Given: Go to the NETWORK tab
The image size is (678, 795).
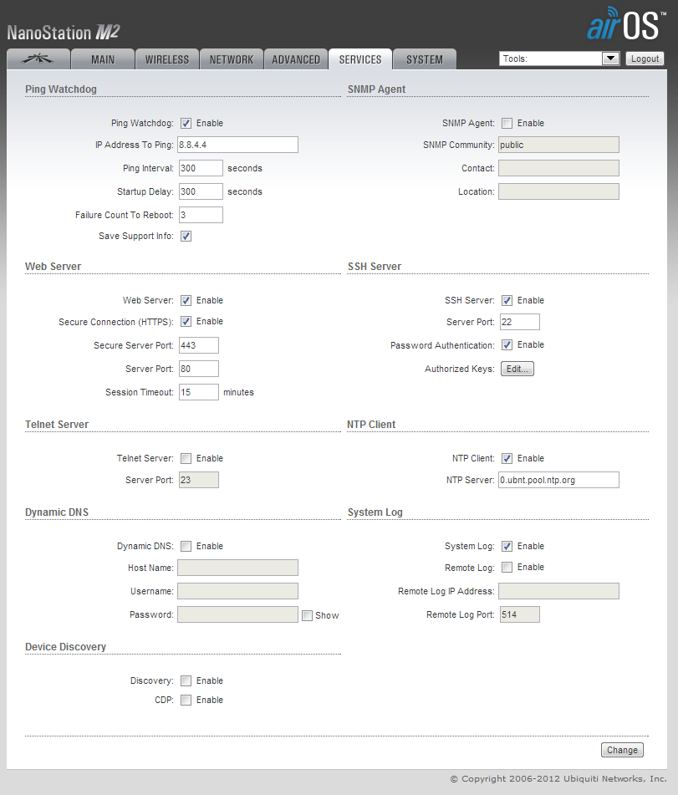Looking at the screenshot, I should tap(232, 59).
